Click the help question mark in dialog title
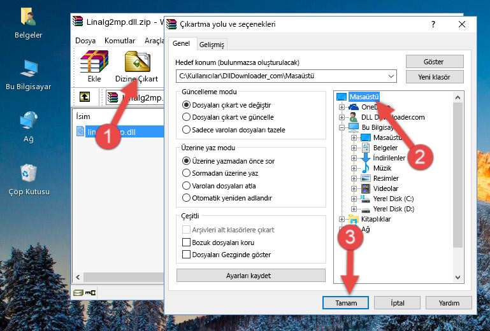This screenshot has width=490, height=331. (x=433, y=24)
